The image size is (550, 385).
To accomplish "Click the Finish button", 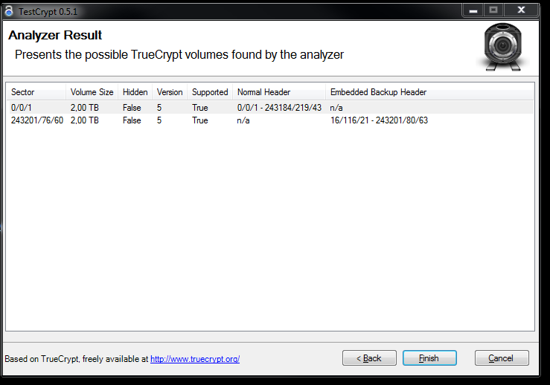I will (429, 358).
